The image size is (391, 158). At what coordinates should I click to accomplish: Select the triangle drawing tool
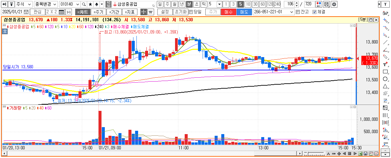tap(386, 86)
